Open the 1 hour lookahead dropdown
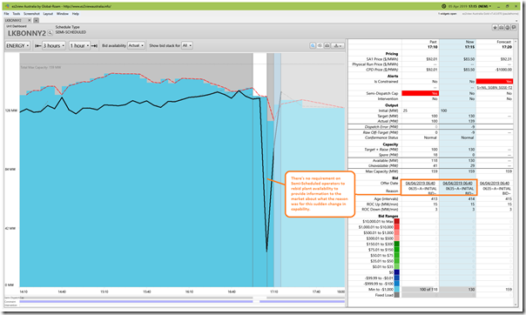This screenshot has height=315, width=526. tap(79, 45)
